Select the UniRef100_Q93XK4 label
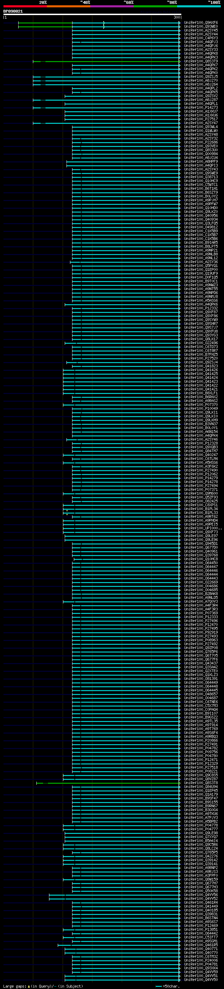The image size is (224, 989). 201,968
